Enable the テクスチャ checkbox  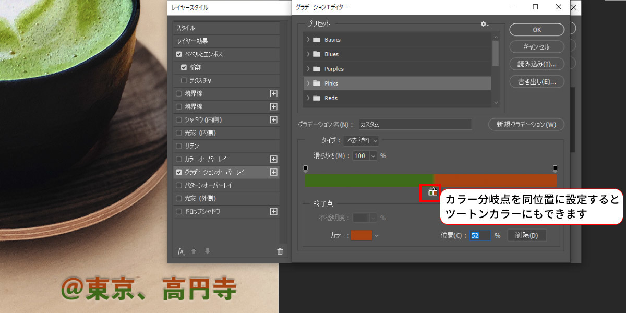click(x=184, y=80)
